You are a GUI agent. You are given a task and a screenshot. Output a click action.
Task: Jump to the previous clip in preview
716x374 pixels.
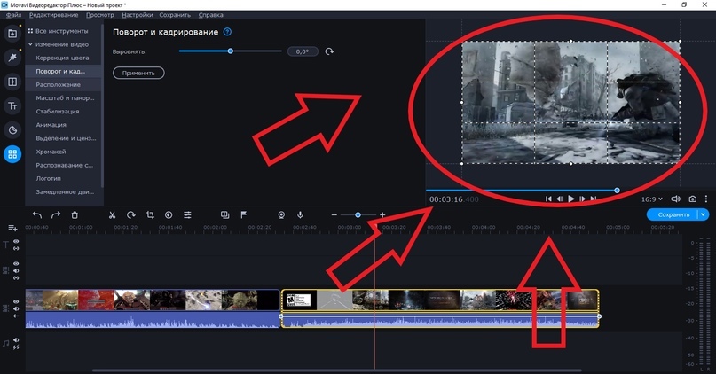[x=548, y=199]
